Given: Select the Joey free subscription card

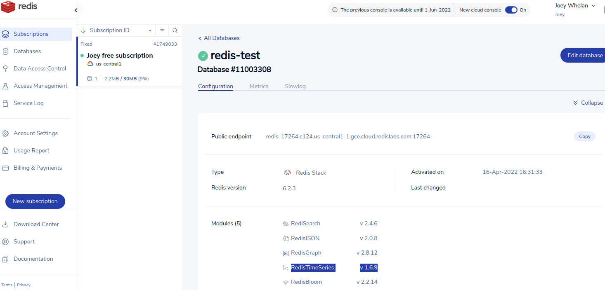Looking at the screenshot, I should point(129,61).
